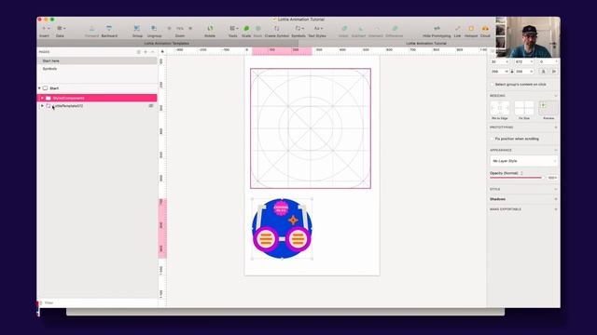This screenshot has height=335, width=597.
Task: Move layer Forward in toolbar
Action: click(91, 29)
